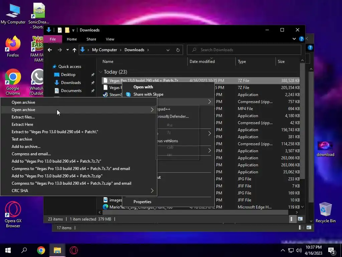
Task: Open the Home ribbon tab
Action: [x=72, y=39]
